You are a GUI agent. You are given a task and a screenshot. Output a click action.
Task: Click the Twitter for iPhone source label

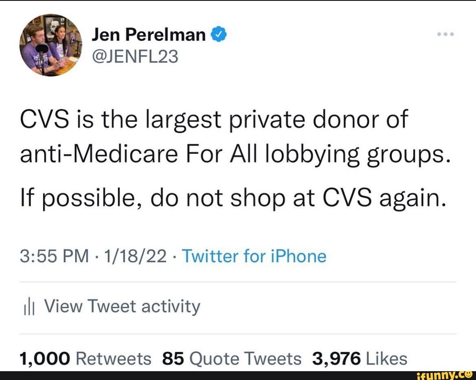point(256,256)
